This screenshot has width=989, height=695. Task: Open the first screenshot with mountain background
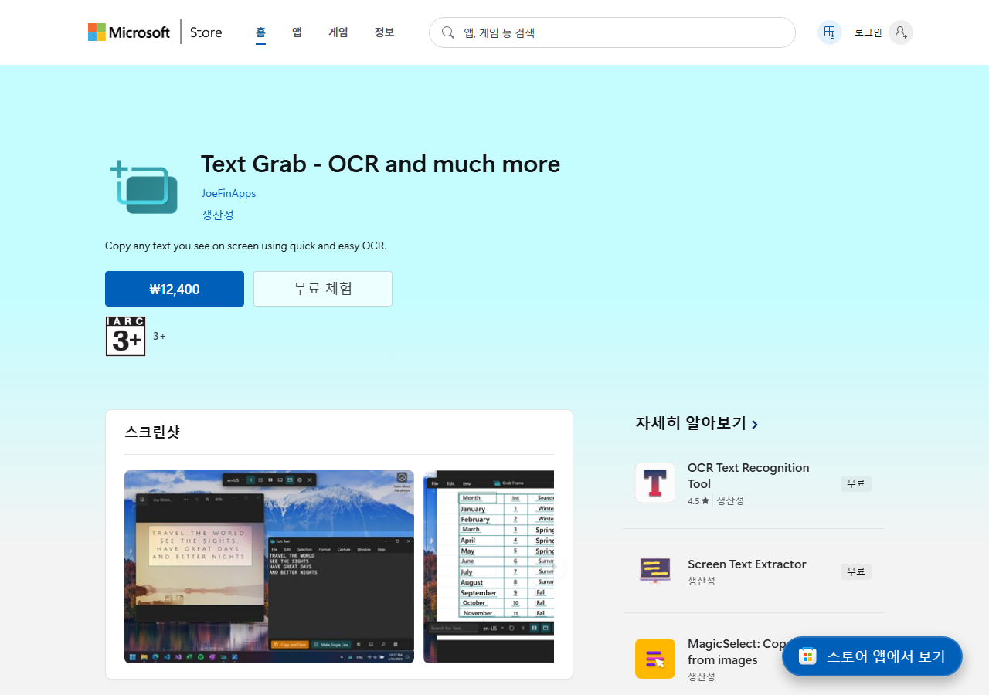269,567
